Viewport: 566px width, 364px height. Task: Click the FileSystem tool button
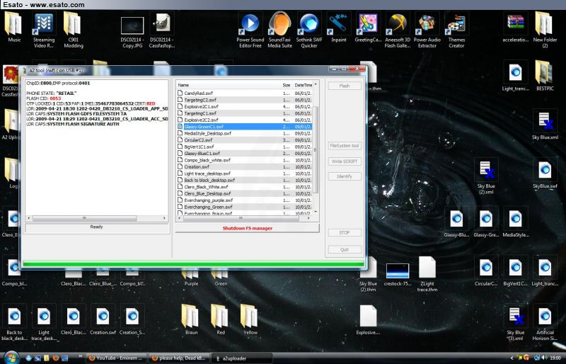(x=345, y=146)
